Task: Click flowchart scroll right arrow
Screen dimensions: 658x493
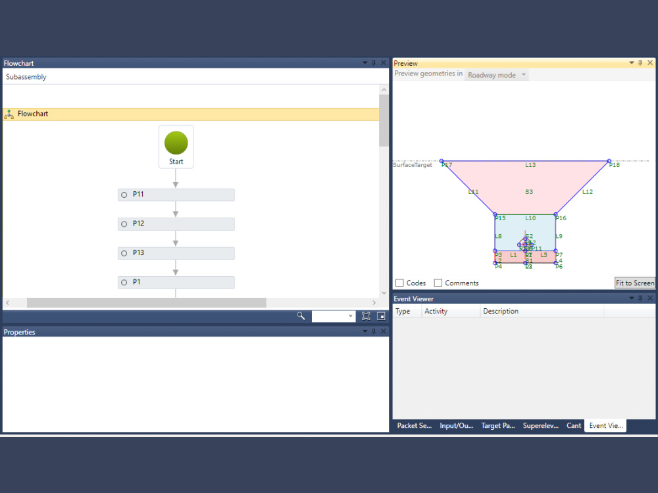Action: pos(374,302)
